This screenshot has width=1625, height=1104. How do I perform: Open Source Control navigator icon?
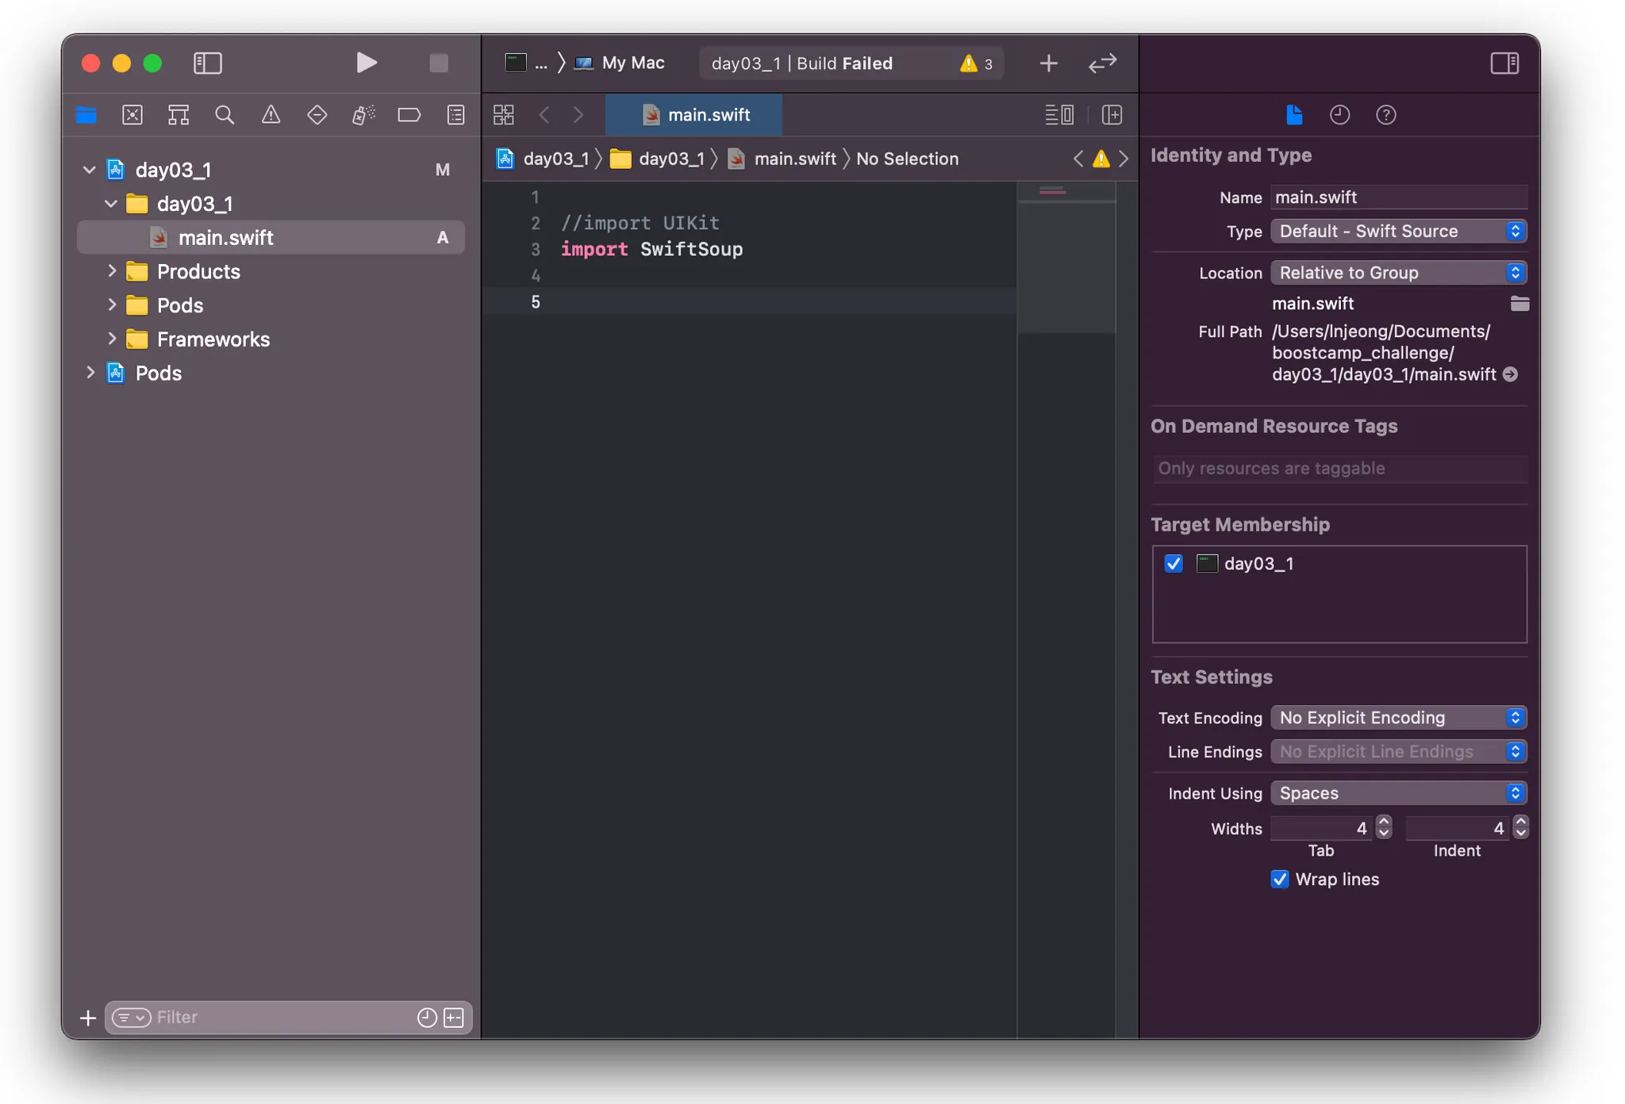133,115
